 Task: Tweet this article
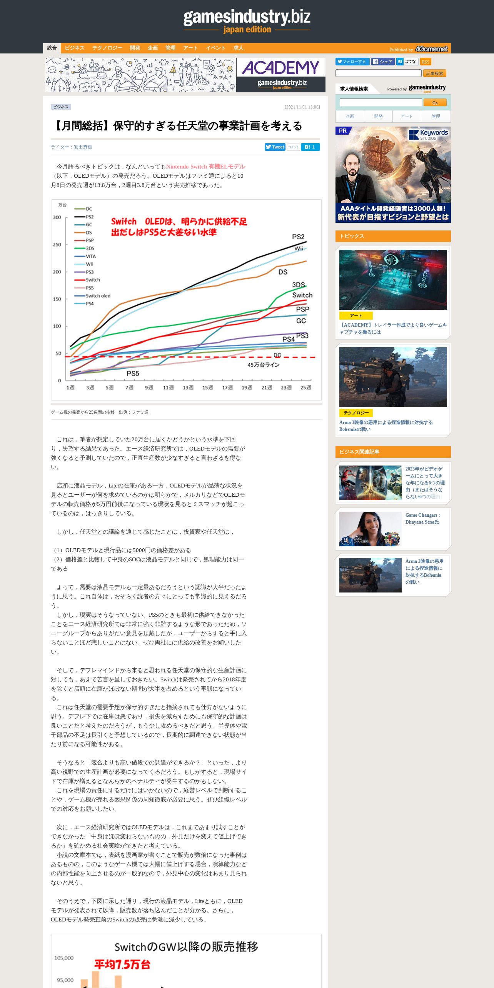[275, 147]
